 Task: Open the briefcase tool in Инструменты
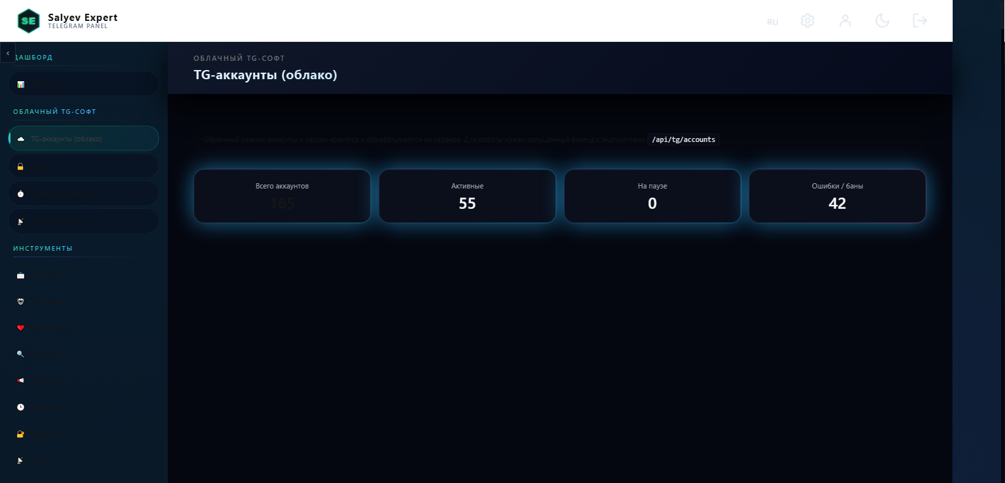pyautogui.click(x=83, y=276)
